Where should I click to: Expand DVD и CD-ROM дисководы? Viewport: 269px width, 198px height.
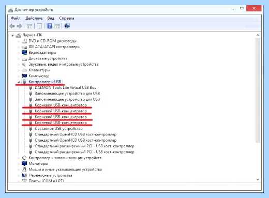tap(19, 41)
